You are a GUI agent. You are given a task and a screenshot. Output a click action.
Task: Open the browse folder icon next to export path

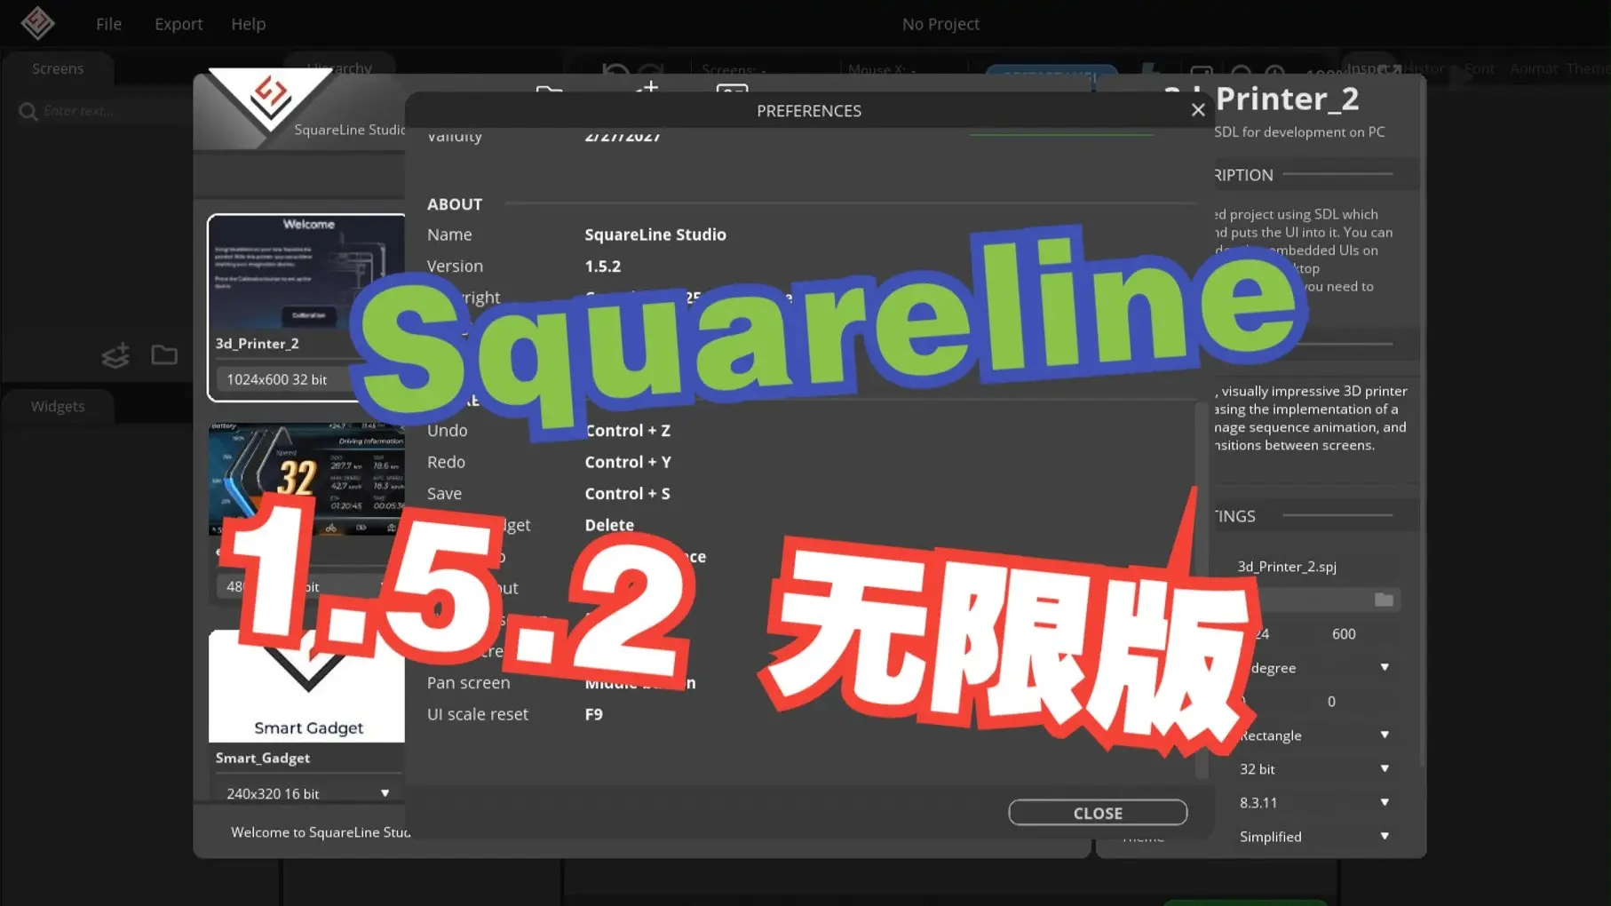[x=1385, y=600]
